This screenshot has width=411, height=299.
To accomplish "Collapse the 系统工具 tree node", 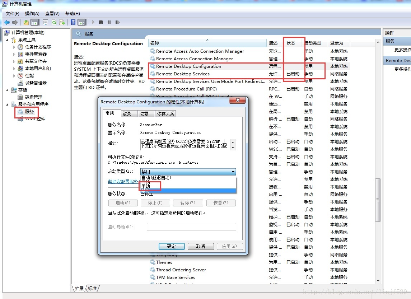I will [x=7, y=40].
